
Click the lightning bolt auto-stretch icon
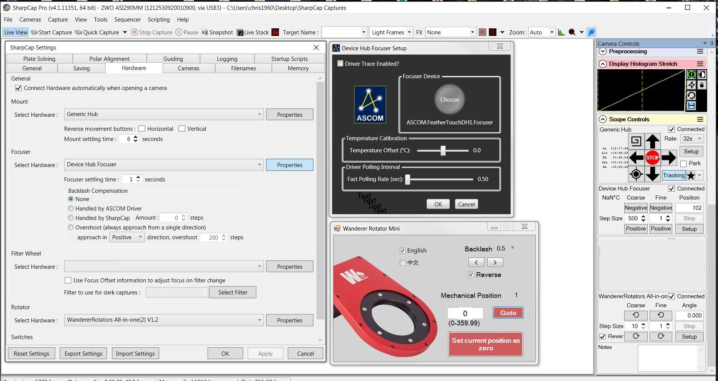[691, 85]
